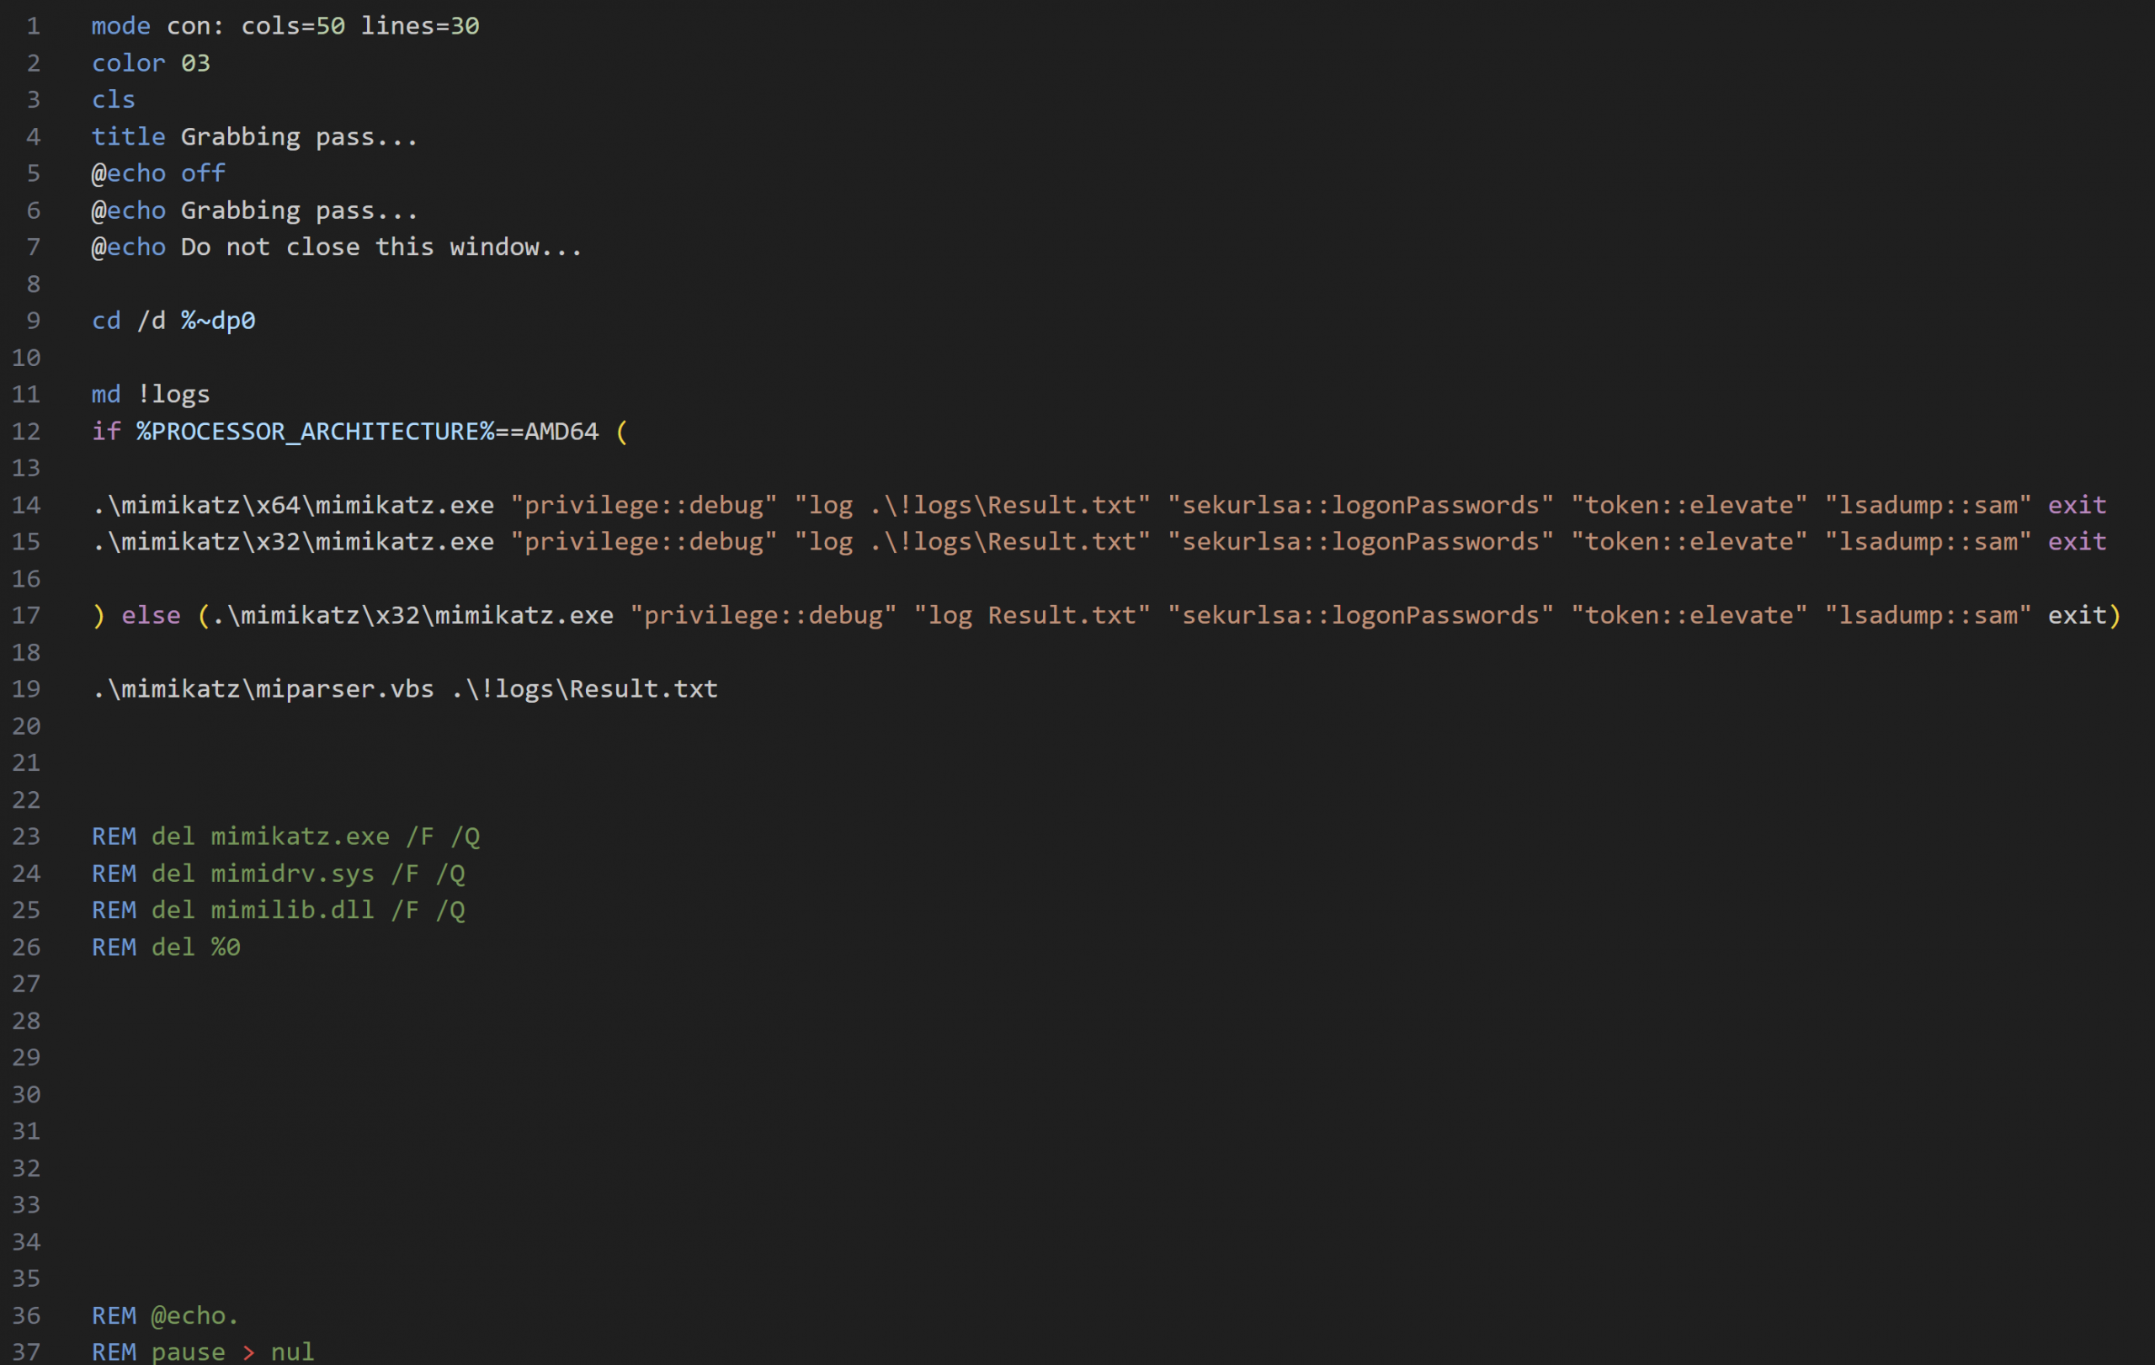Click the 'REM @echo.' comment line
2155x1365 pixels.
point(166,1315)
